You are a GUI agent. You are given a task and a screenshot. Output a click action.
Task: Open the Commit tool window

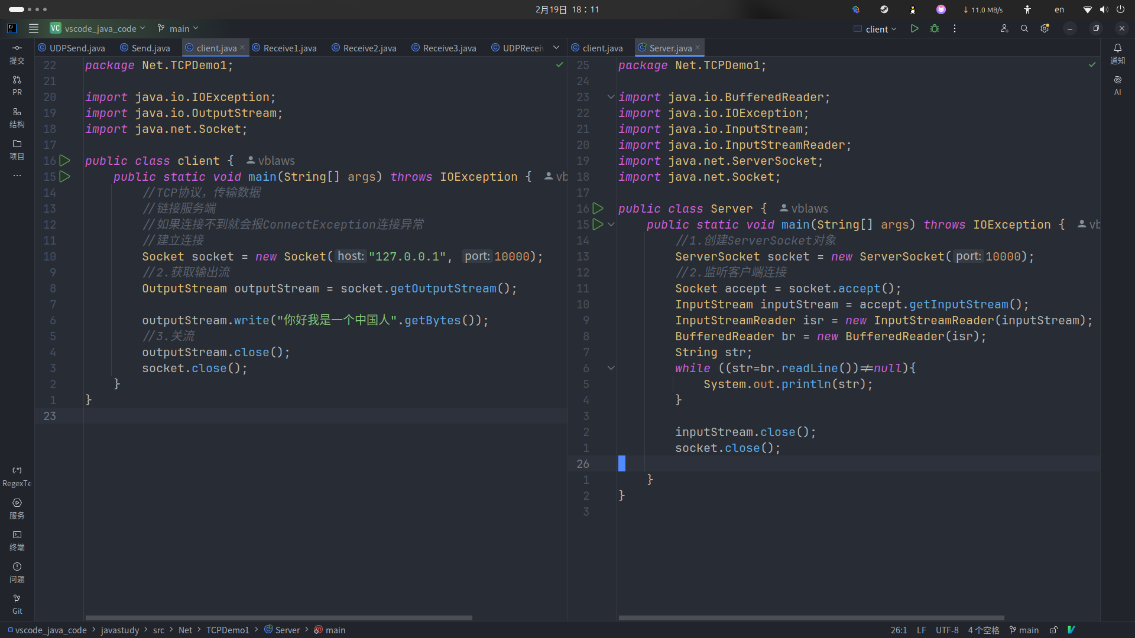[x=17, y=54]
